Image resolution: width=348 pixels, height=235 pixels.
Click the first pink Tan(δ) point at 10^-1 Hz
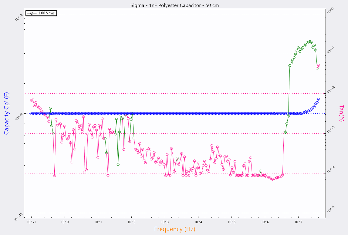[x=32, y=100]
